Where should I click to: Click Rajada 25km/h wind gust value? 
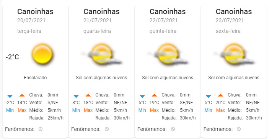[55, 118]
